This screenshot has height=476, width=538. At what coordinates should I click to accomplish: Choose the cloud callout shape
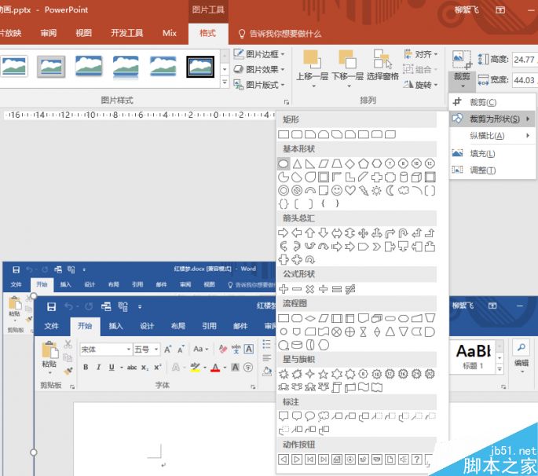[324, 416]
